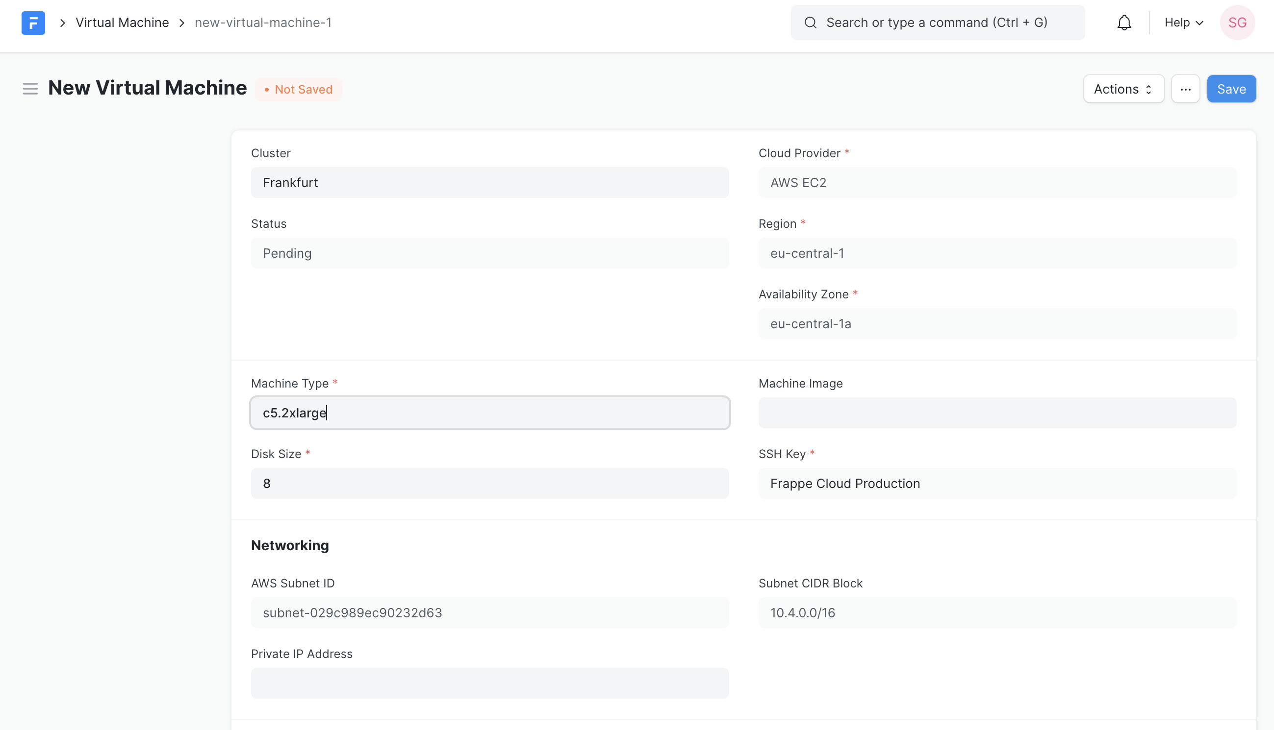Click the SG user avatar
The width and height of the screenshot is (1274, 730).
pos(1237,23)
